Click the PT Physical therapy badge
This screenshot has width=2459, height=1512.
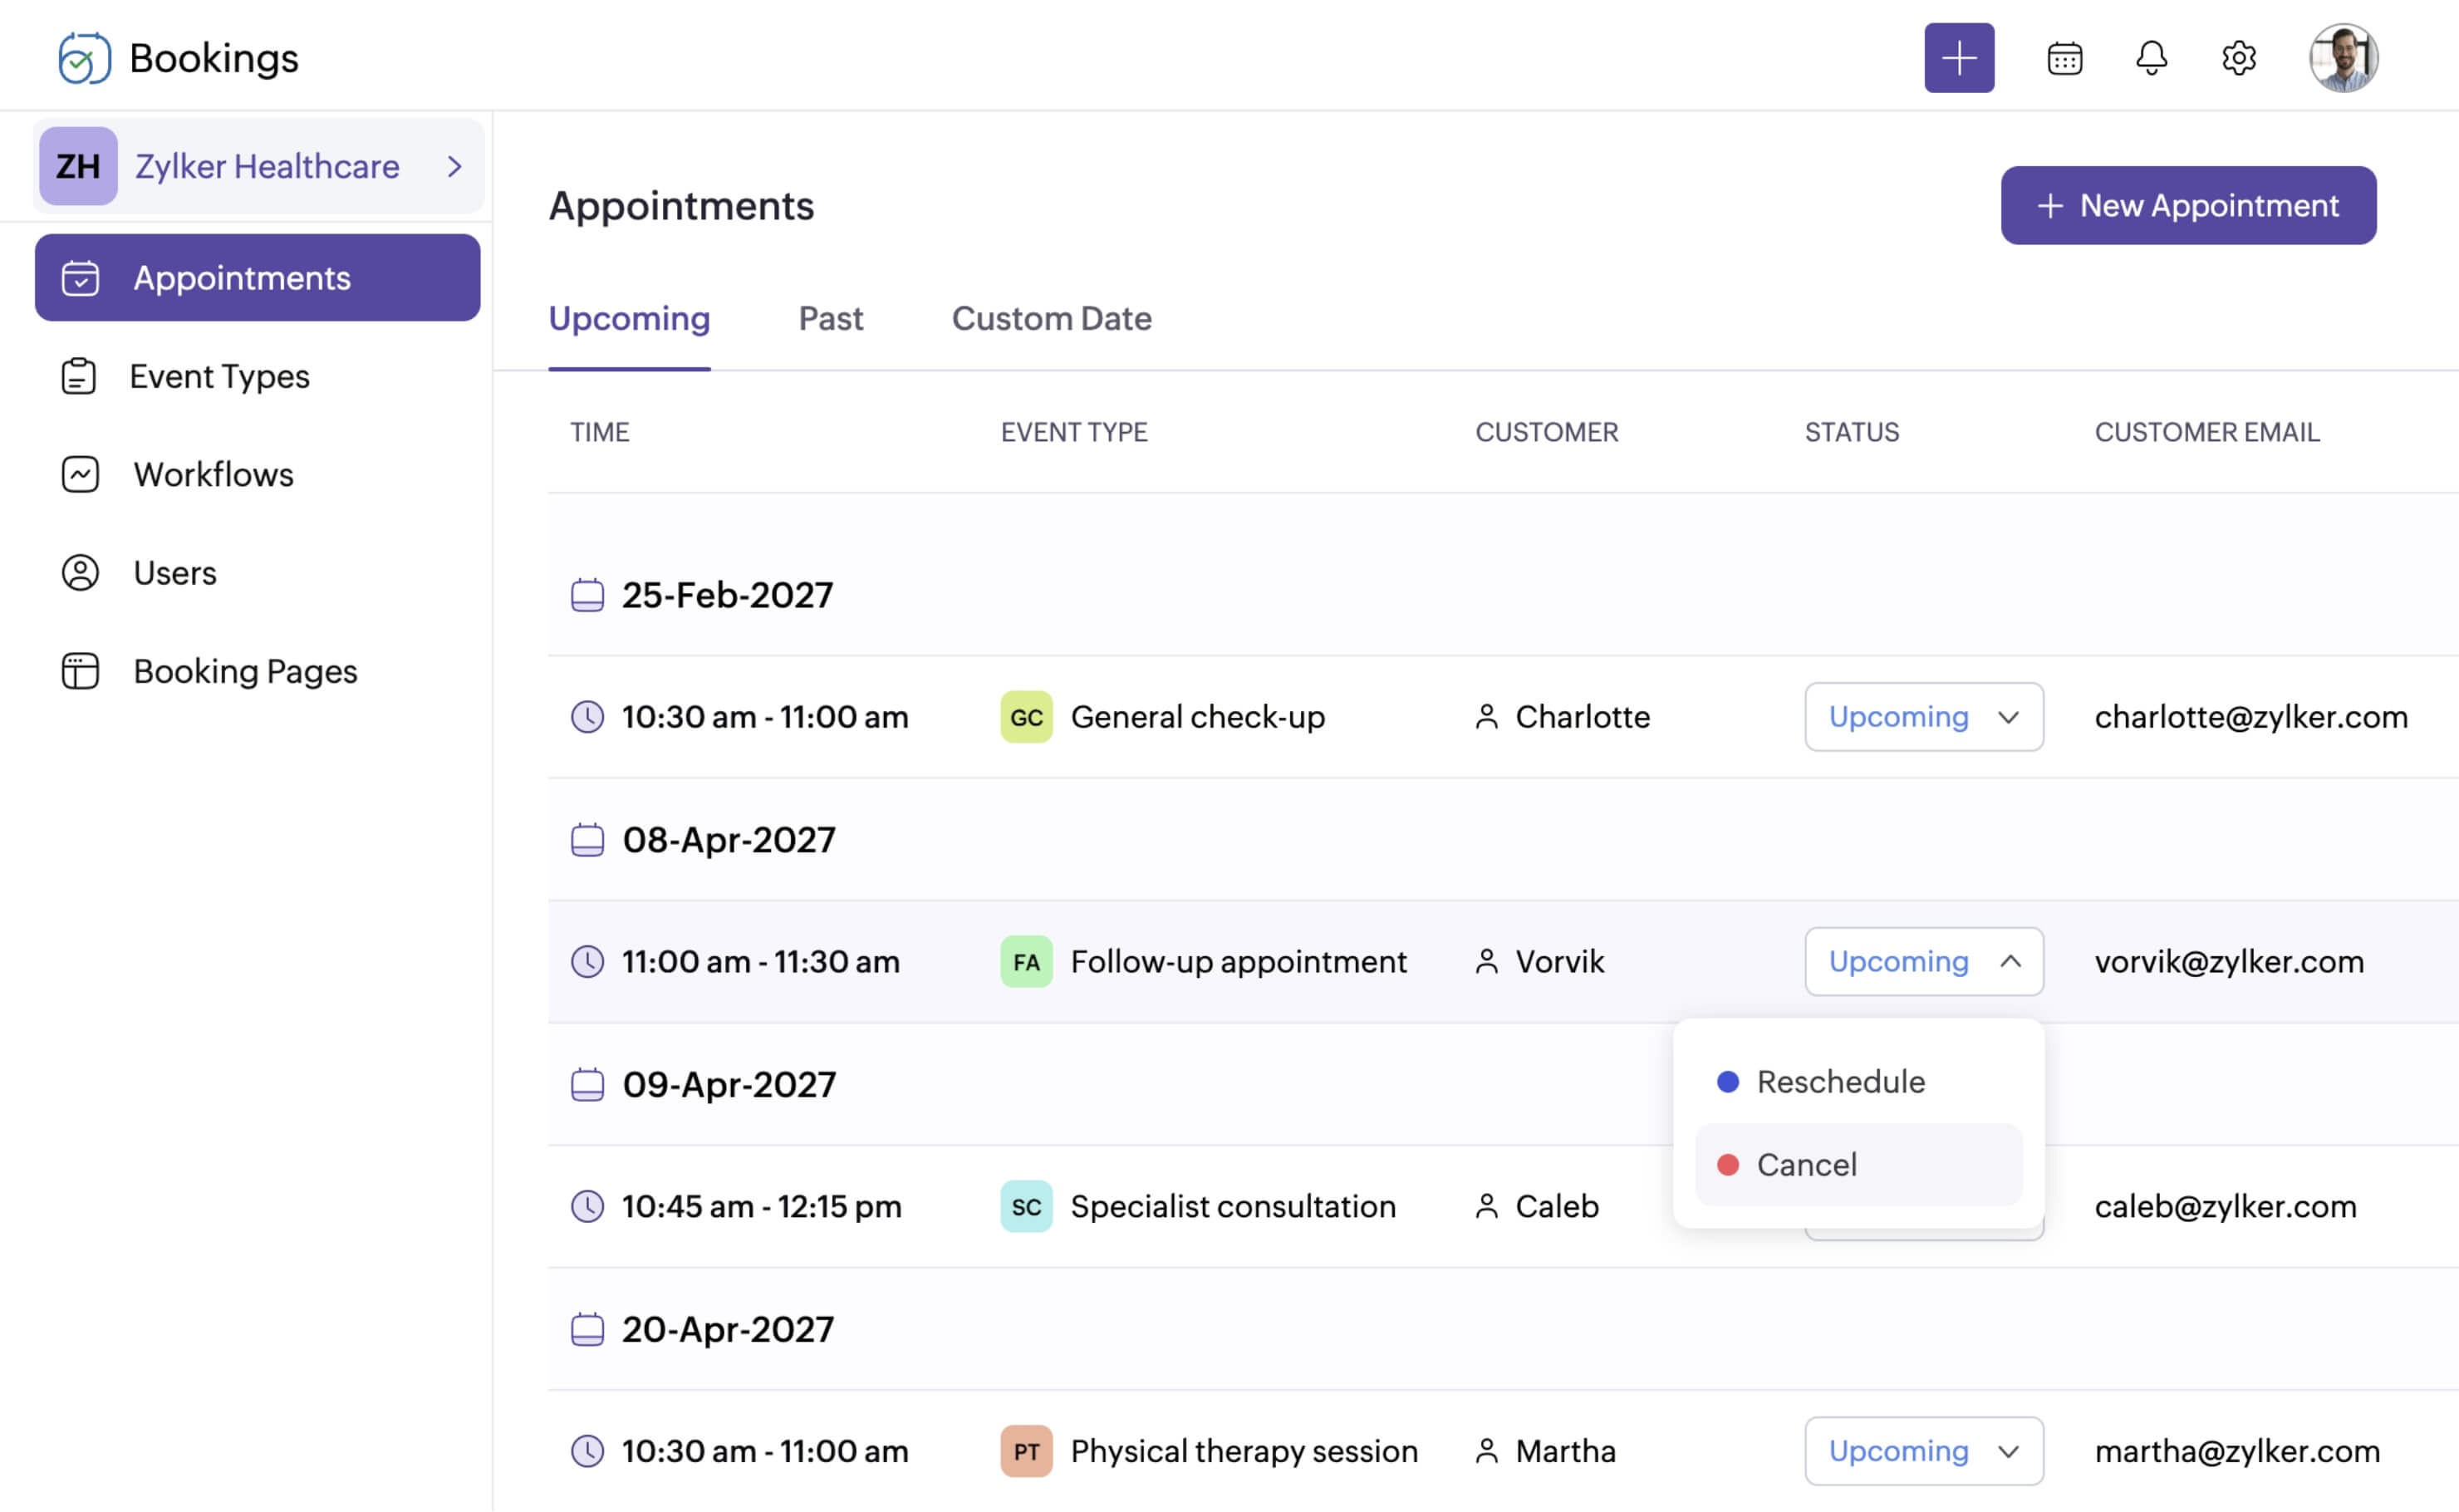tap(1026, 1451)
